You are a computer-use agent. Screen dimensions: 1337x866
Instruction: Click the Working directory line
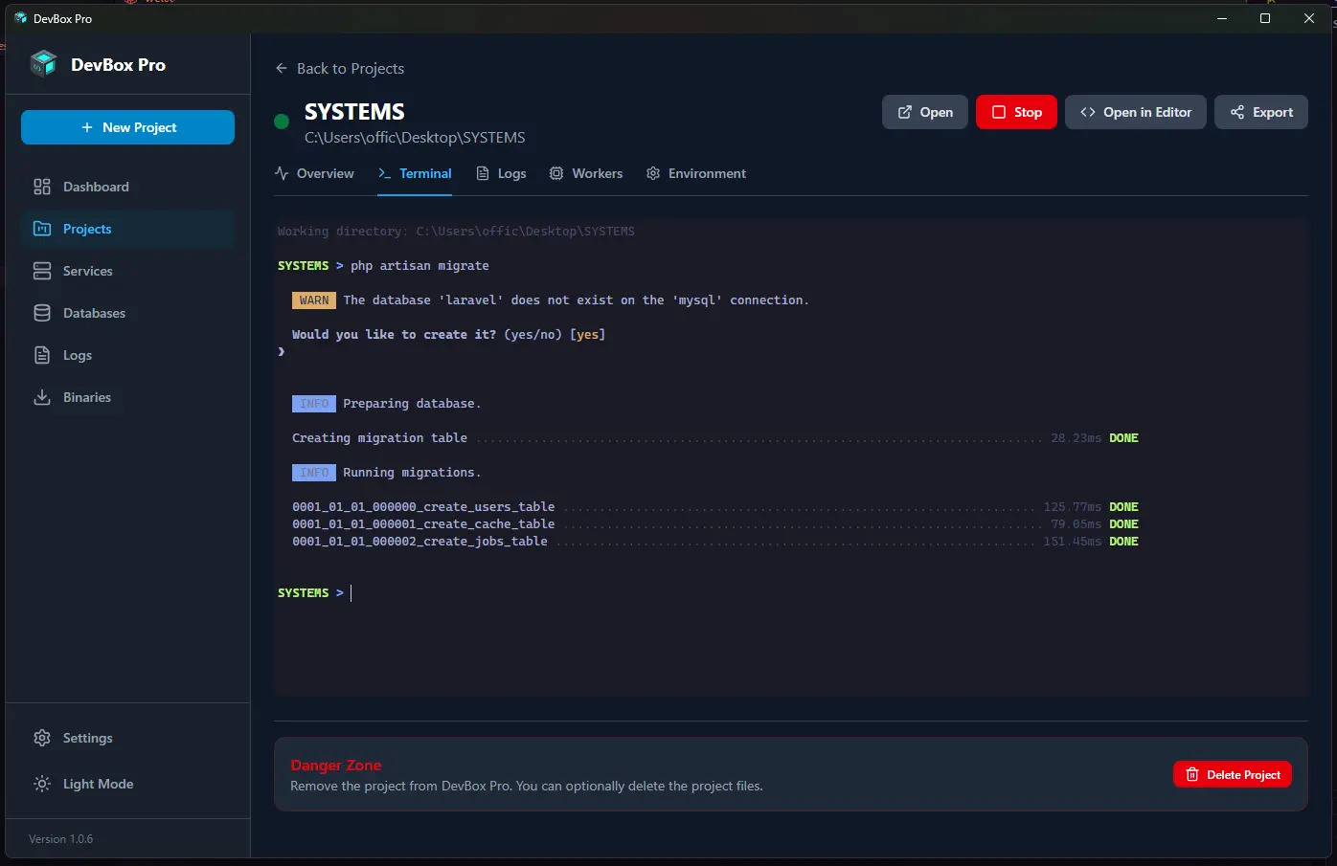pos(456,232)
